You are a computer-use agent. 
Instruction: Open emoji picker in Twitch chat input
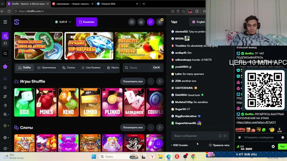[x=283, y=138]
